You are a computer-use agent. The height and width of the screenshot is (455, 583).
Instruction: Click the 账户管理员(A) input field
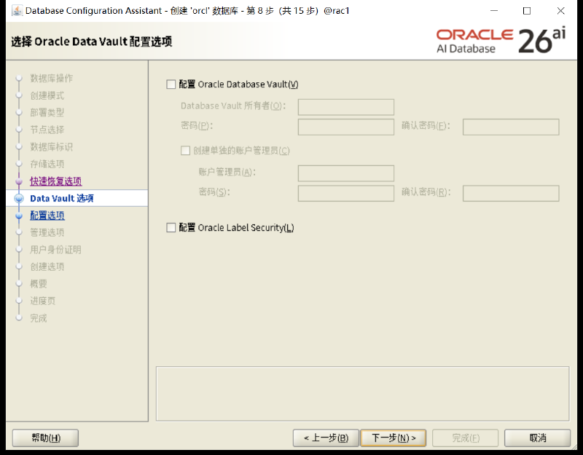click(345, 173)
